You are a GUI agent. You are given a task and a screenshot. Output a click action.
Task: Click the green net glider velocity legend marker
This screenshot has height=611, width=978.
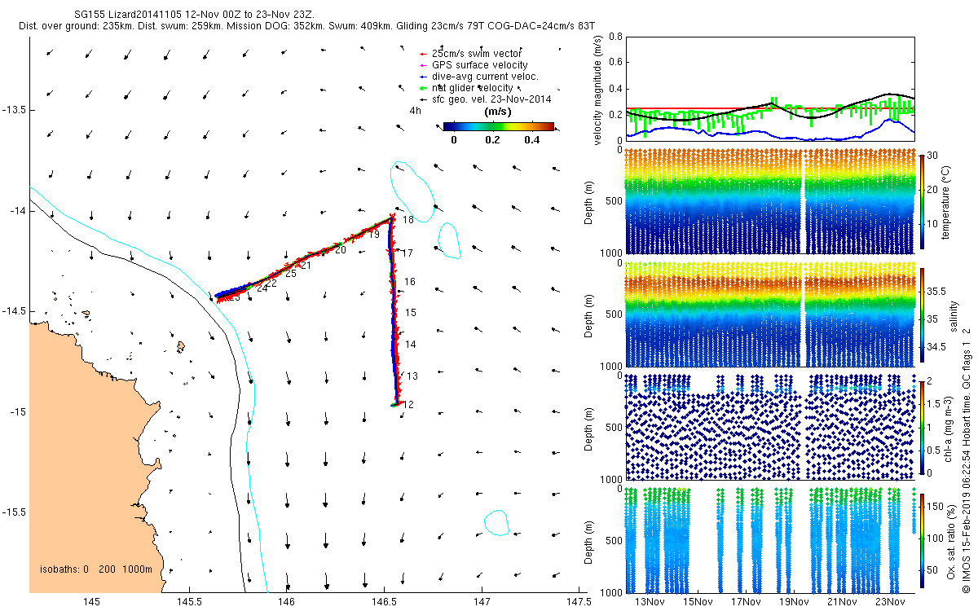click(423, 88)
